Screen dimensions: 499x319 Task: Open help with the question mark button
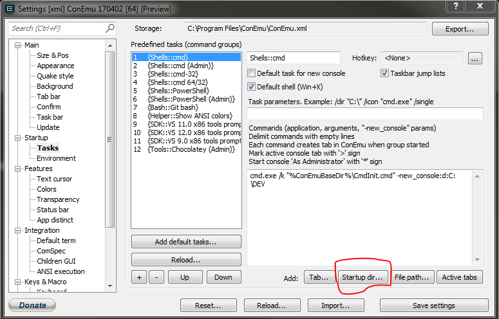(x=456, y=6)
